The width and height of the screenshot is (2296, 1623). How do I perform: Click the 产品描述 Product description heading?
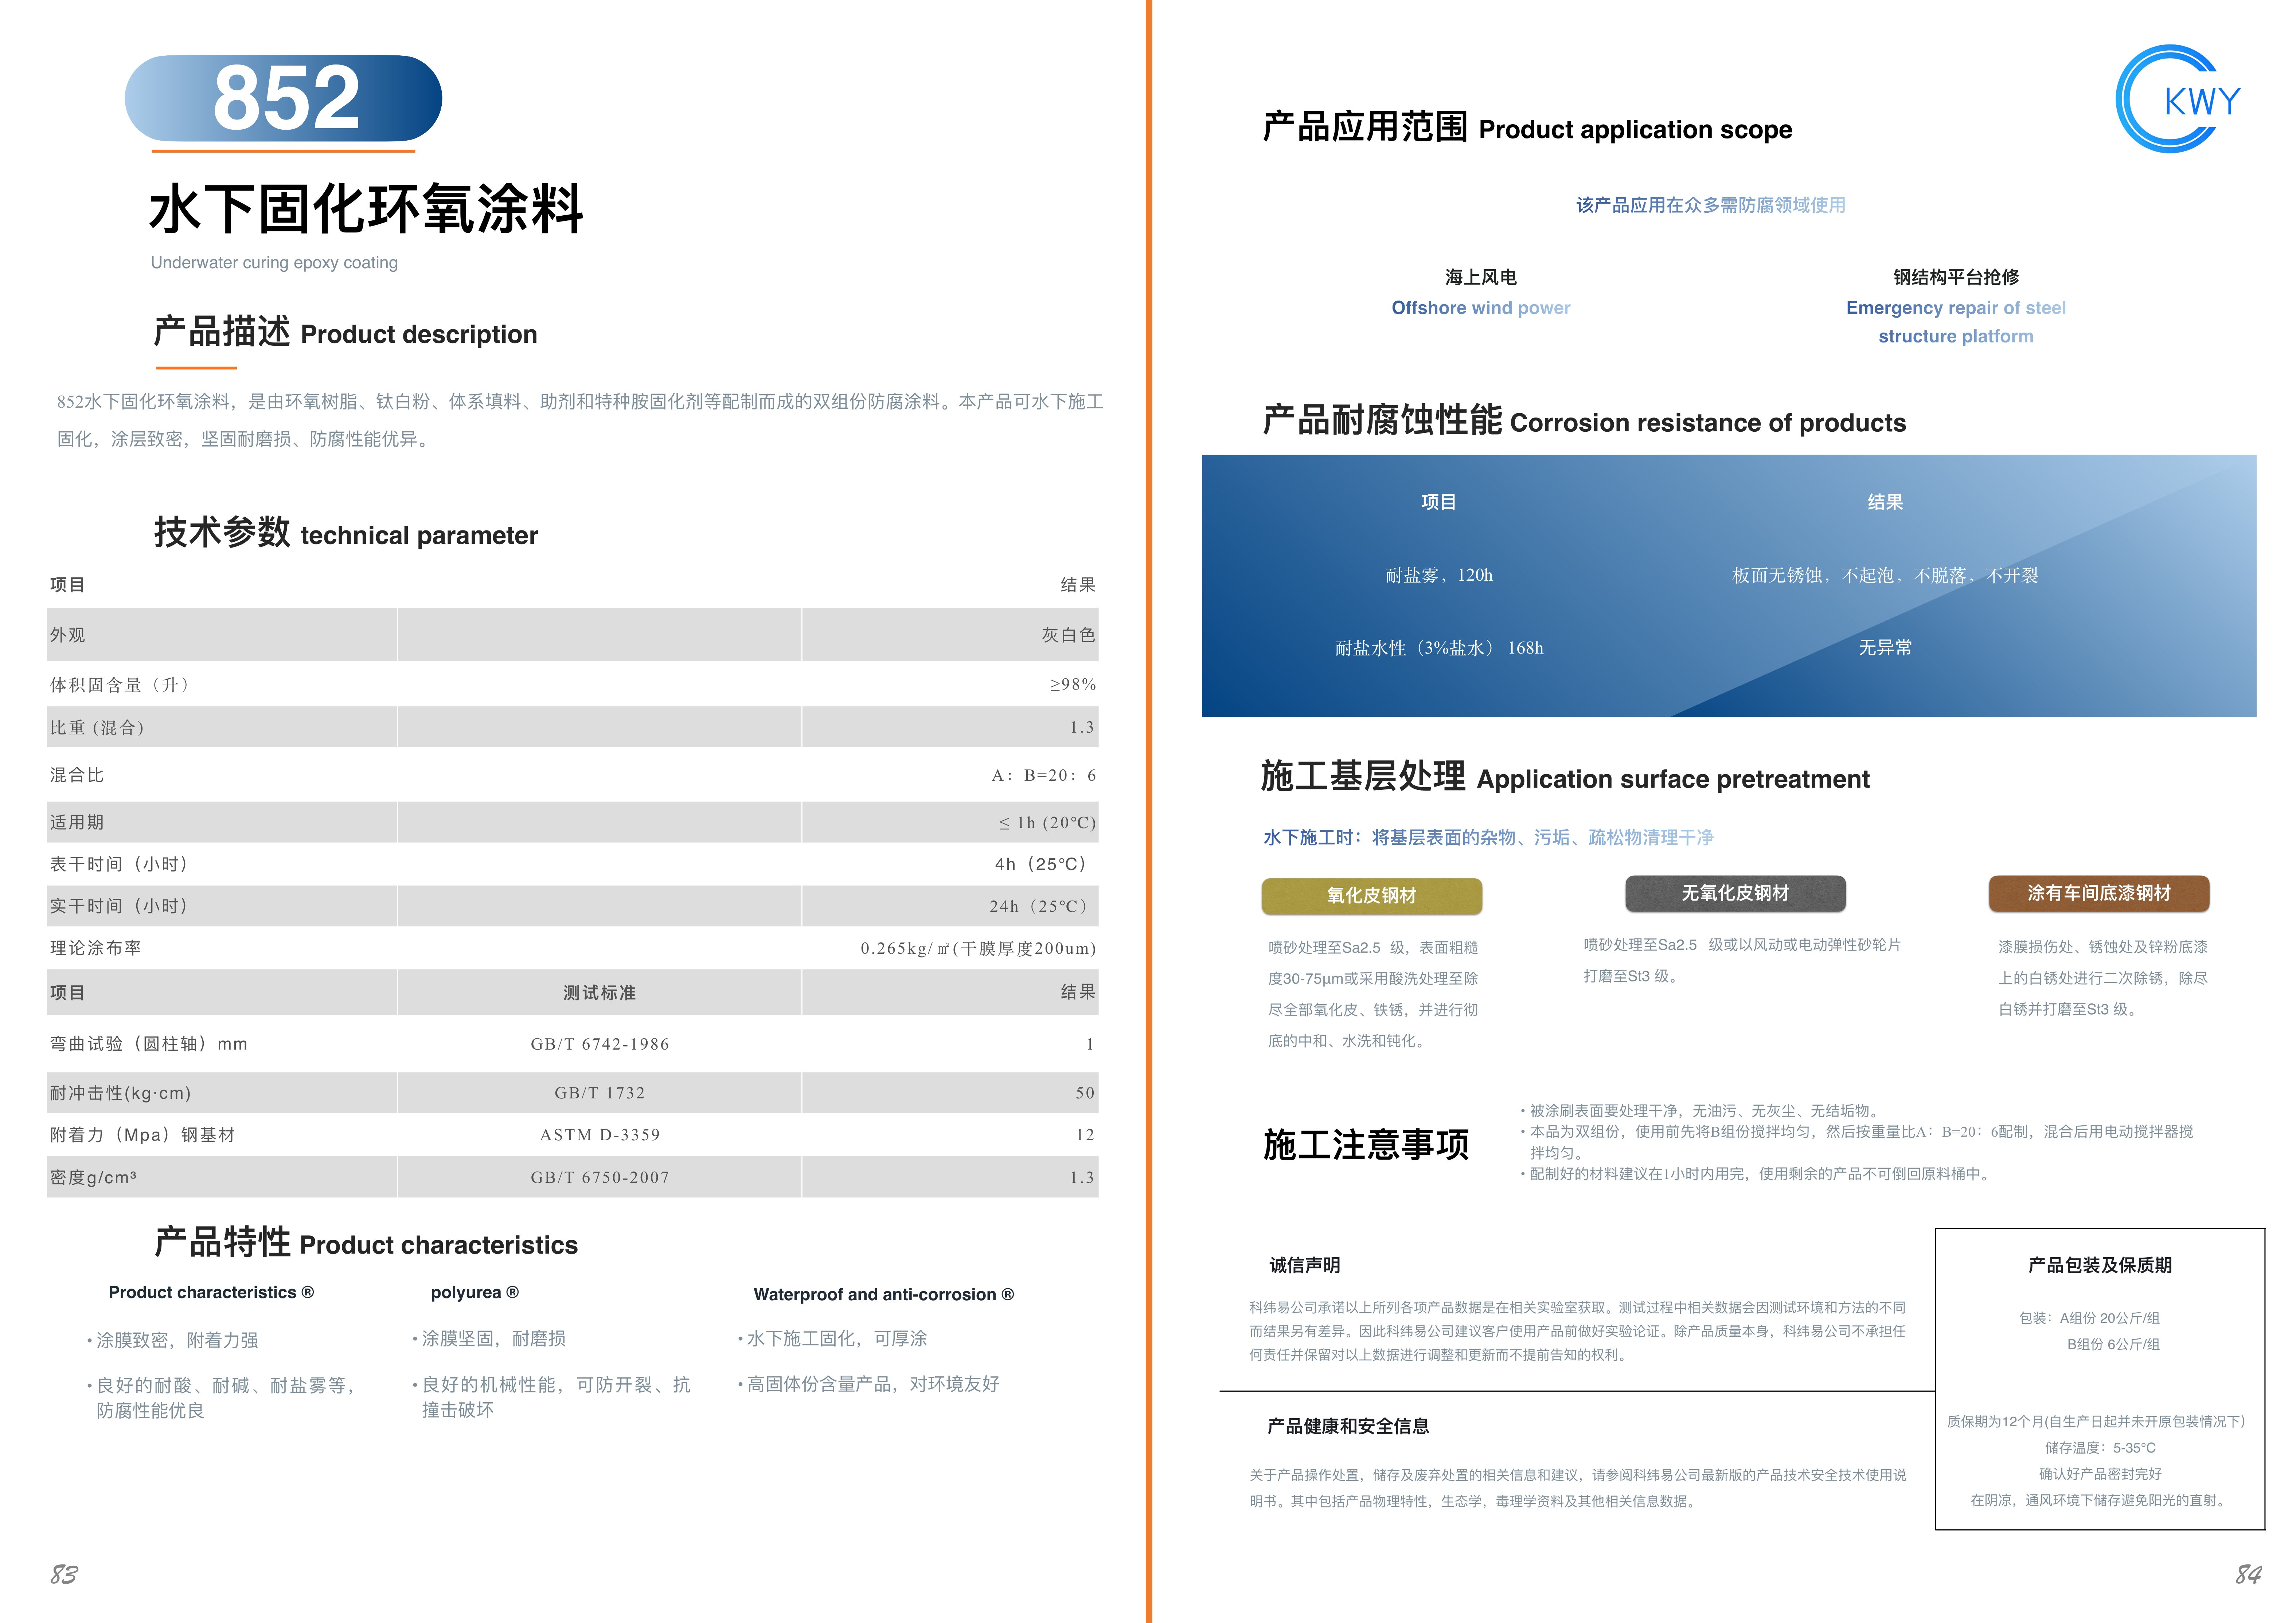tap(345, 333)
